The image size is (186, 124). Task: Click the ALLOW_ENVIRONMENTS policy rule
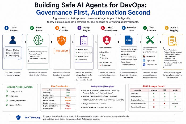pos(100,96)
